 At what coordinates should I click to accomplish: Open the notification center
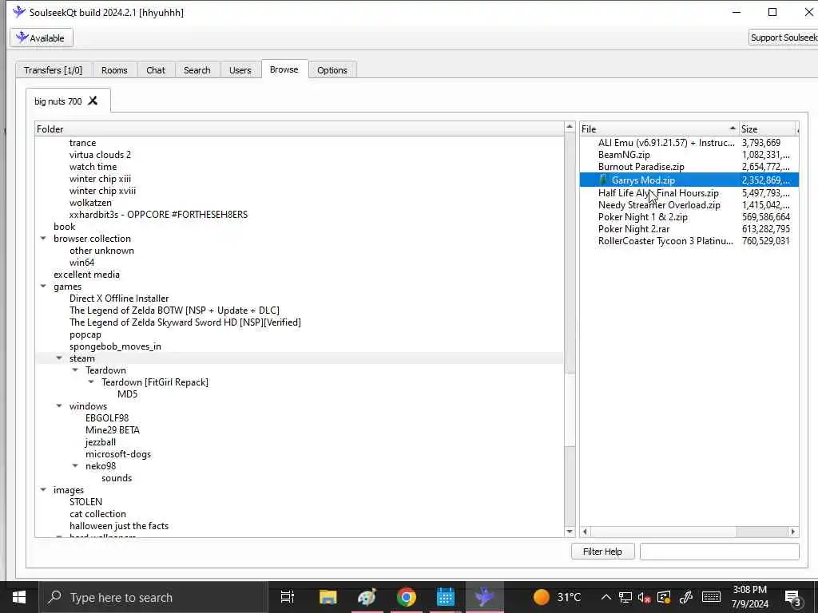point(793,598)
